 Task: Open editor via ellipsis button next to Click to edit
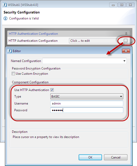coord(126,41)
